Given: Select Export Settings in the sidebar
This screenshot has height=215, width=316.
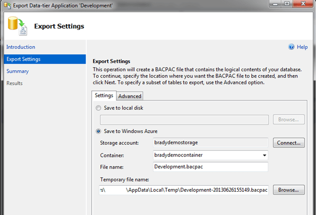Looking at the screenshot, I should point(45,59).
